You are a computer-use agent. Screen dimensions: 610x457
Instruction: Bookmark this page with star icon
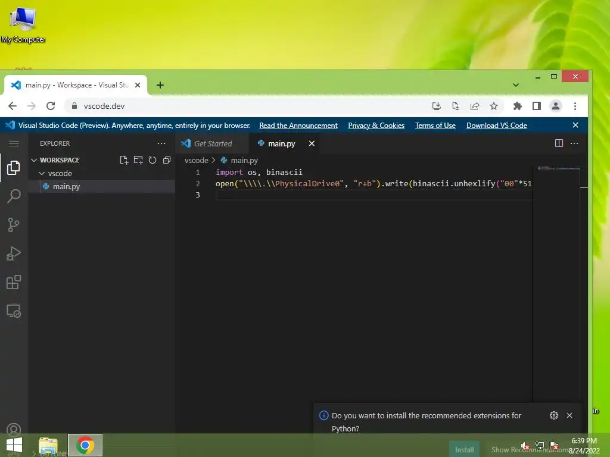coord(494,106)
